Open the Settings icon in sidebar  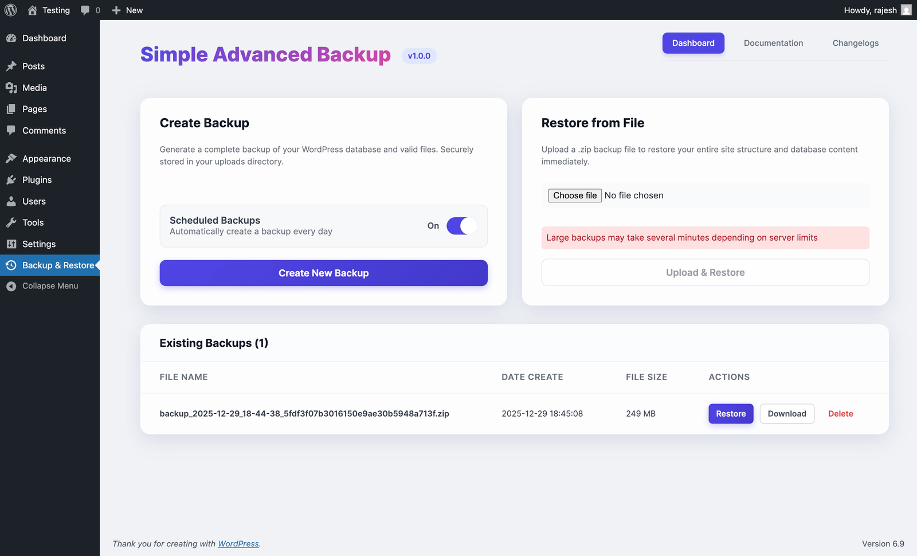pyautogui.click(x=11, y=244)
